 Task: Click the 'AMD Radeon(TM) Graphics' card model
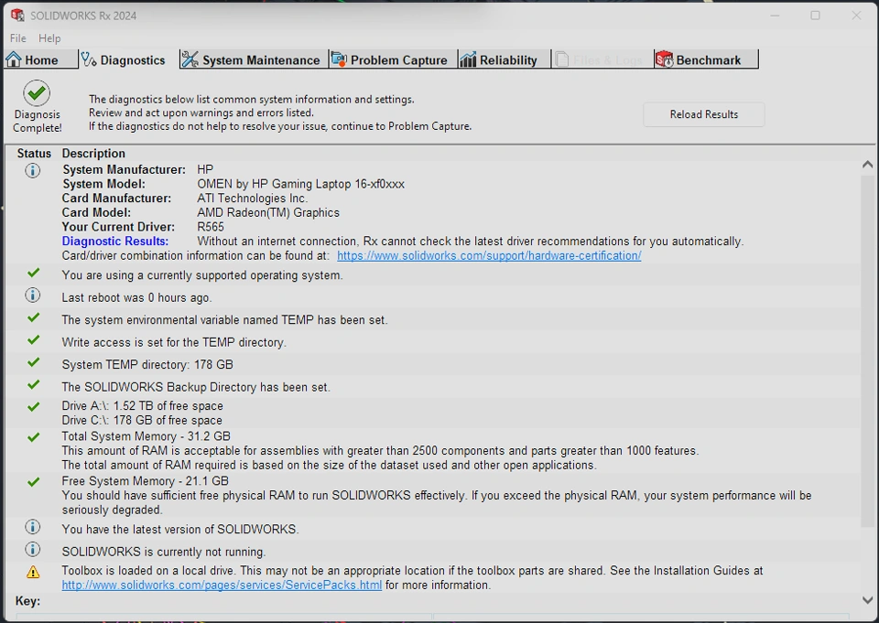click(x=268, y=213)
